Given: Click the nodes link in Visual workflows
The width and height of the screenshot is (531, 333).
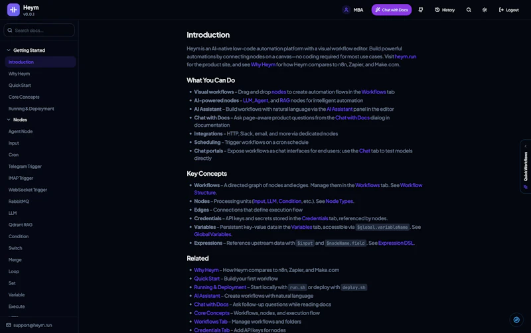Looking at the screenshot, I should pos(279,92).
